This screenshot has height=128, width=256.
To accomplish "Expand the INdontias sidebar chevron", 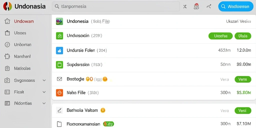I will click(x=44, y=103).
